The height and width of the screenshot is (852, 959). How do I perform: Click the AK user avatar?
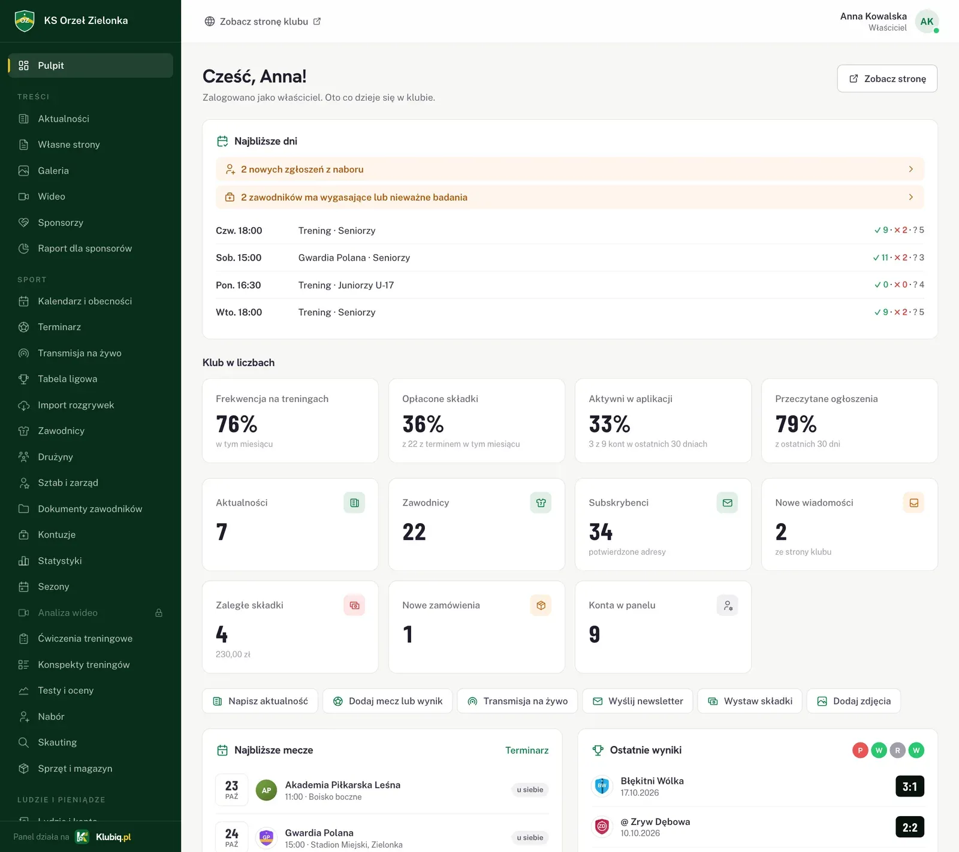[x=927, y=22]
